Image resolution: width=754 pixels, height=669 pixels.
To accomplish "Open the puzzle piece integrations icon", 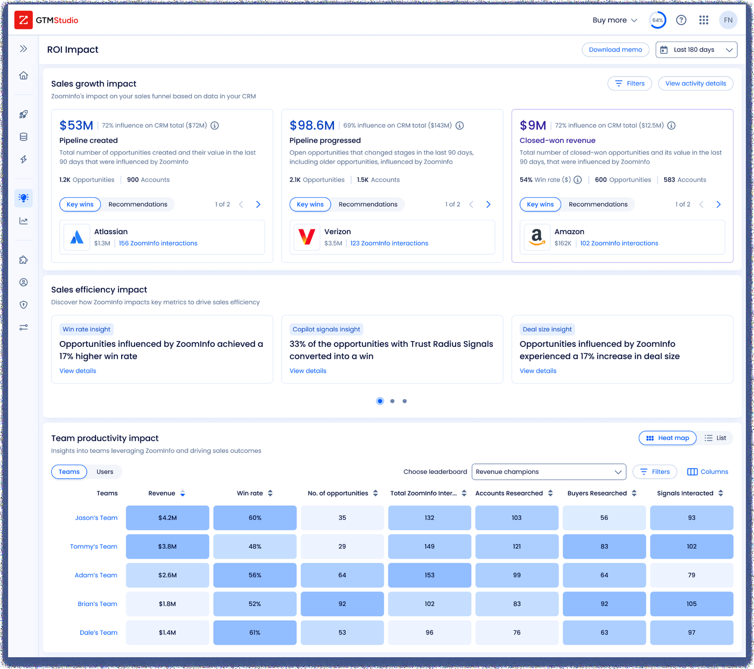I will pos(23,260).
